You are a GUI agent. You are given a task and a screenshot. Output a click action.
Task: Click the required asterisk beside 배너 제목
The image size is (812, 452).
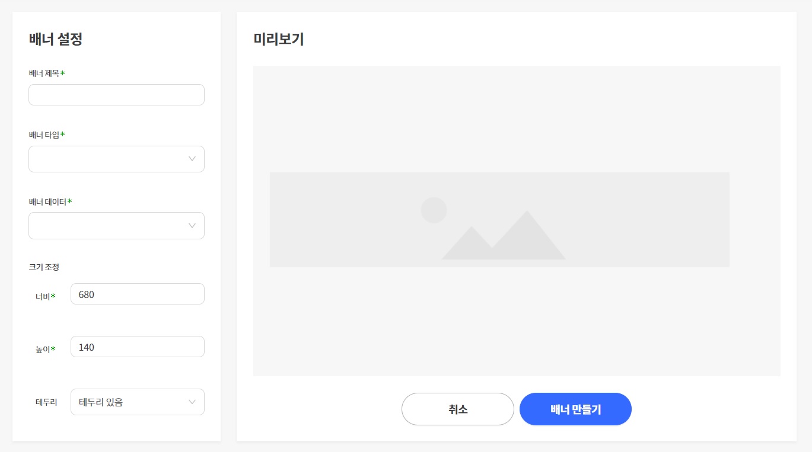pos(63,72)
